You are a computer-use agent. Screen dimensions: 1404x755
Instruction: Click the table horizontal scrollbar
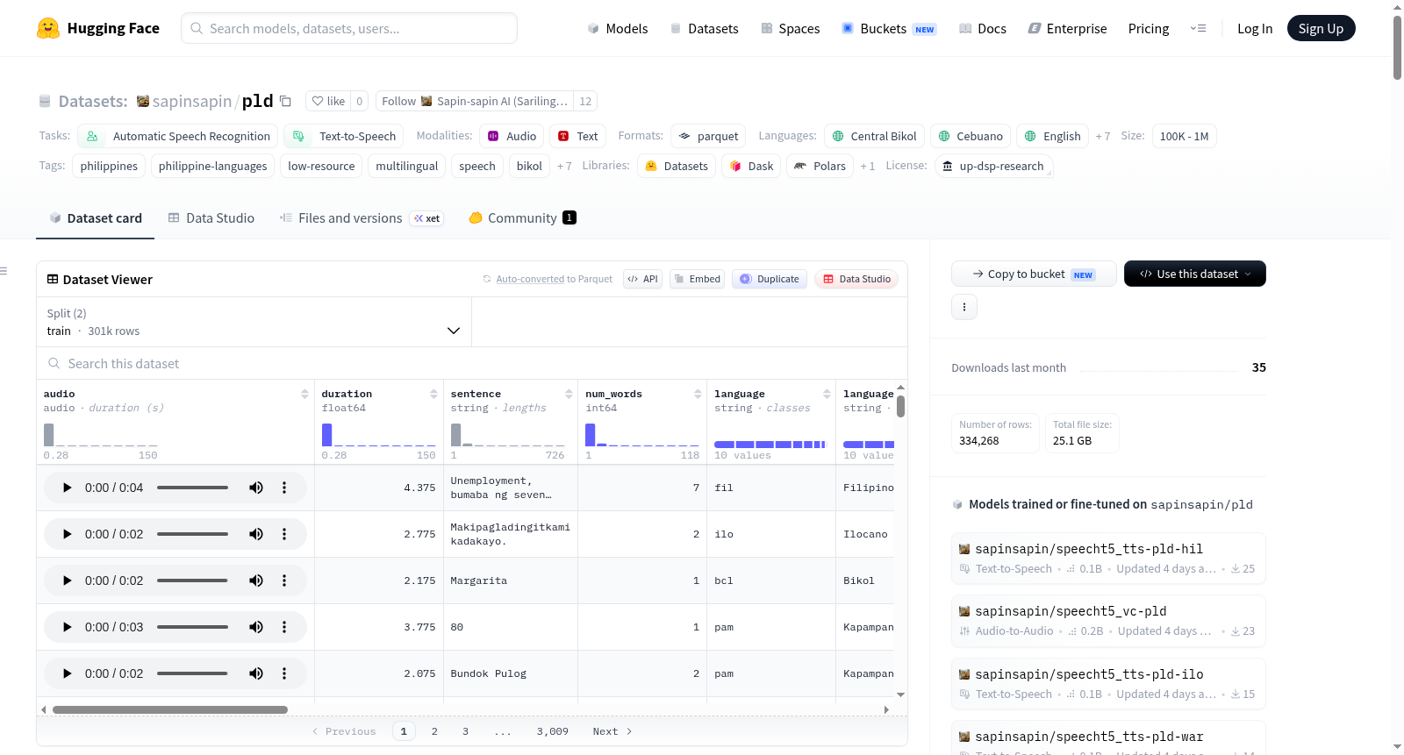(170, 709)
